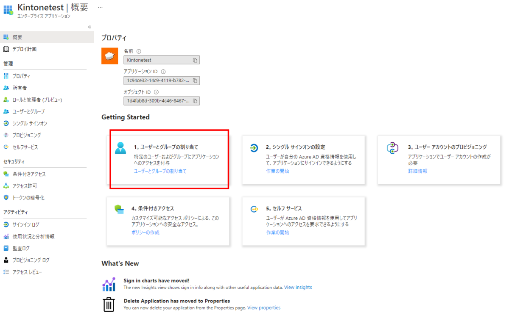Collapse the sidebar with the double-chevron icon
509x313 pixels.
pyautogui.click(x=89, y=27)
